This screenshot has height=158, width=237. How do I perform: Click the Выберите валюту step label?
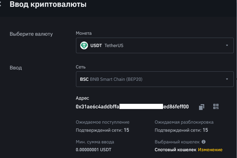click(x=31, y=34)
